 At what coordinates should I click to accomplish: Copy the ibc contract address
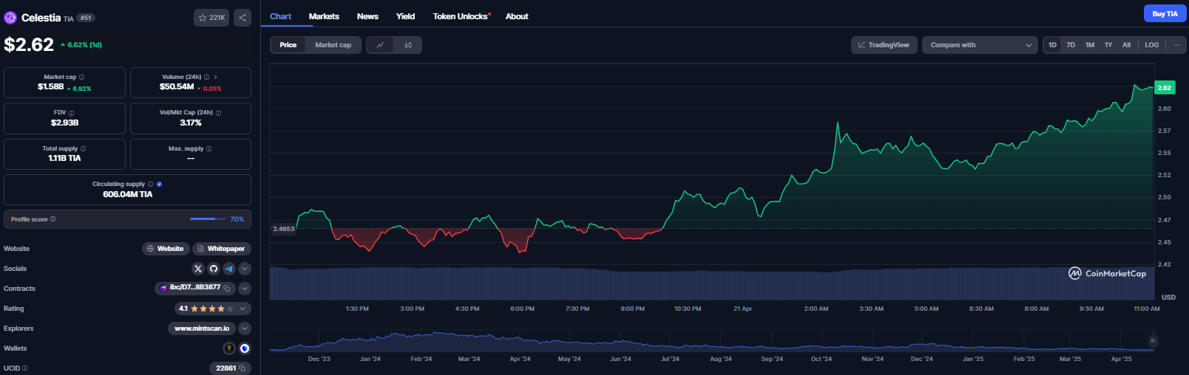coord(227,289)
